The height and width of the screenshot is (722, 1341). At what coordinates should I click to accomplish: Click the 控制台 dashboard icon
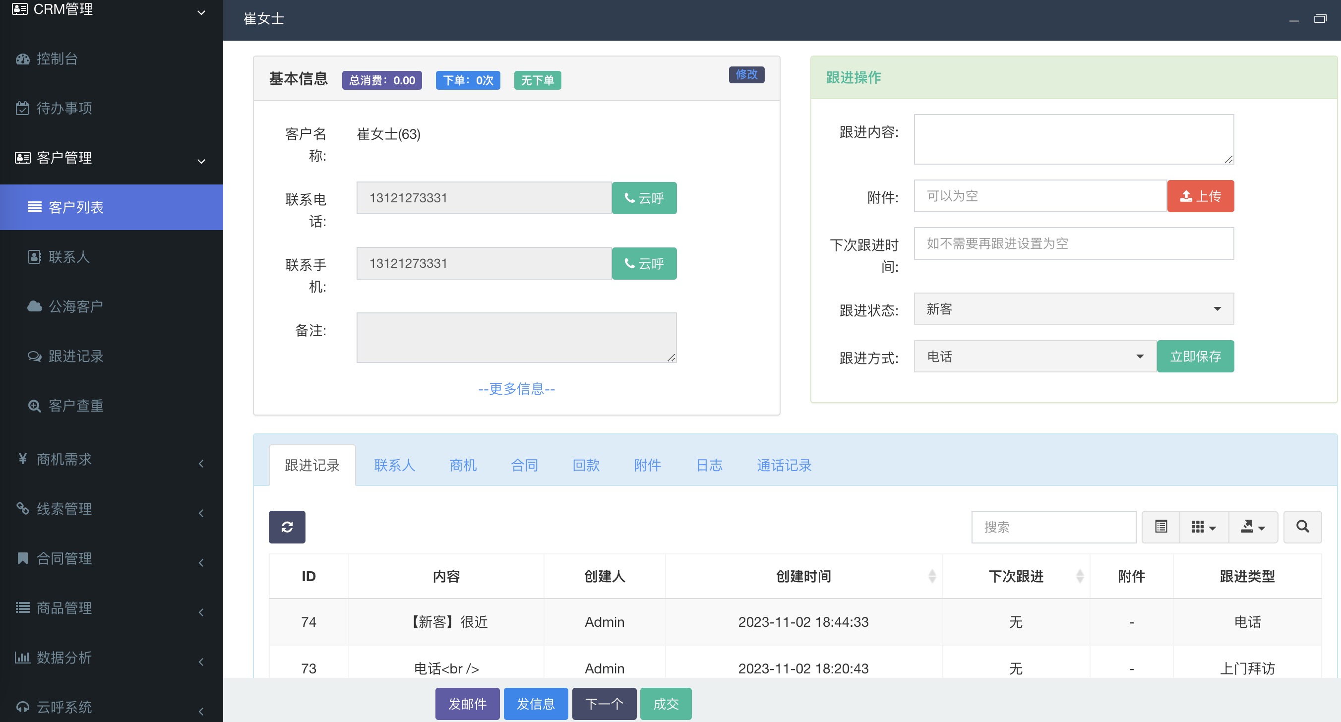point(22,59)
